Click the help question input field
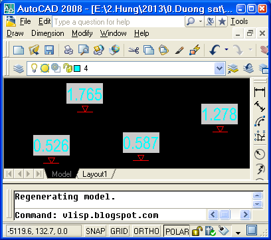The width and height of the screenshot is (271, 240). [118, 22]
